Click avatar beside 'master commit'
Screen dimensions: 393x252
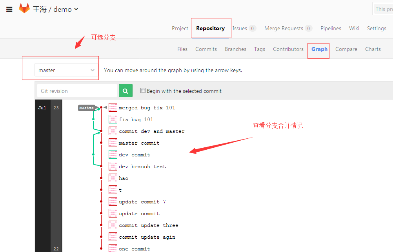click(113, 143)
